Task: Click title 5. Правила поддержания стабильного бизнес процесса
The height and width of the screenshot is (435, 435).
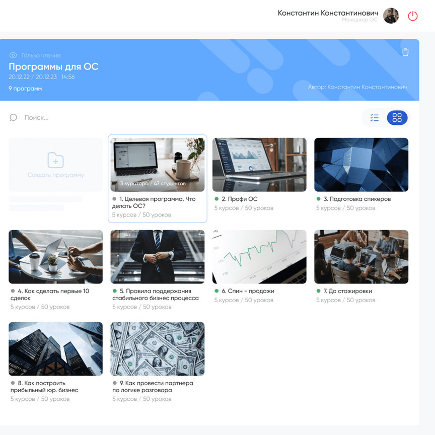Action: click(x=156, y=295)
